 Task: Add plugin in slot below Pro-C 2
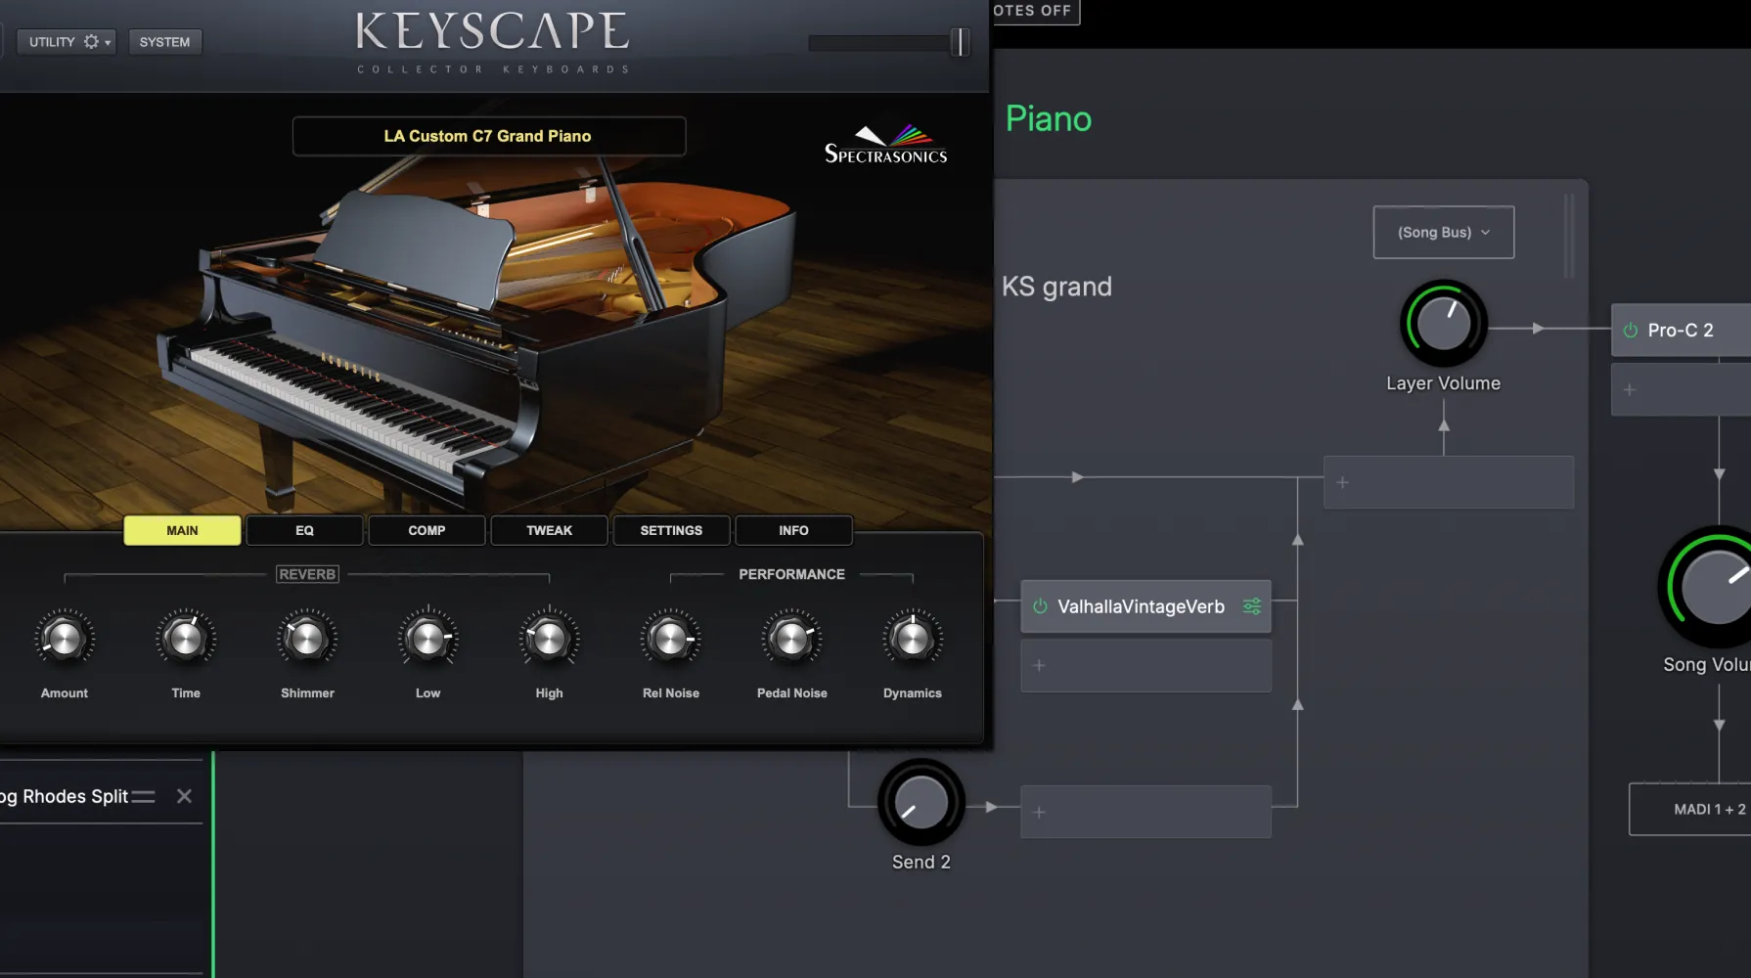click(x=1681, y=389)
